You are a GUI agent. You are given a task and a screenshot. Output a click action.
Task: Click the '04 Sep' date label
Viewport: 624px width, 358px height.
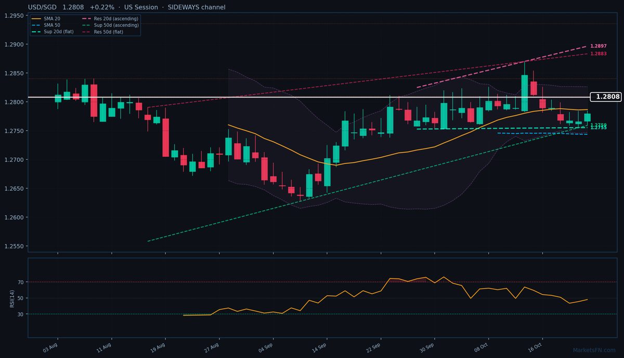pos(265,347)
